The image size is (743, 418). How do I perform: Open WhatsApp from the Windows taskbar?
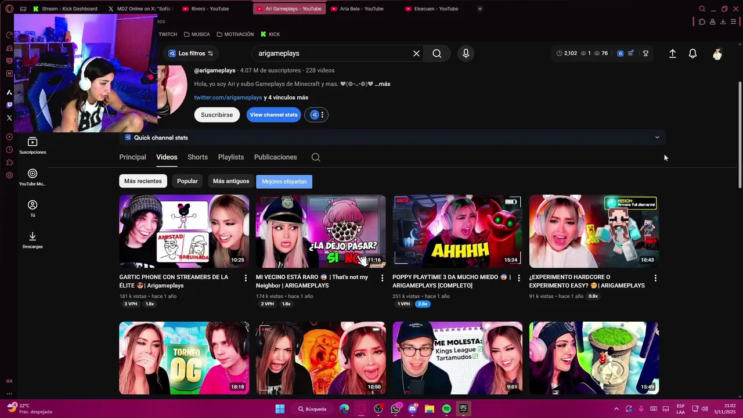pyautogui.click(x=396, y=409)
